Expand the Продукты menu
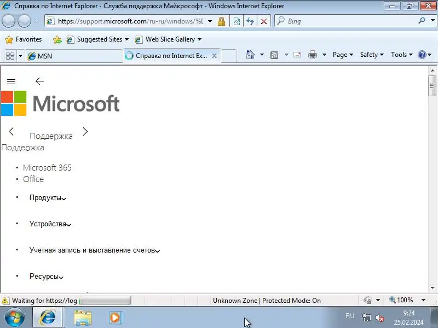Image resolution: width=438 pixels, height=328 pixels. coord(48,198)
